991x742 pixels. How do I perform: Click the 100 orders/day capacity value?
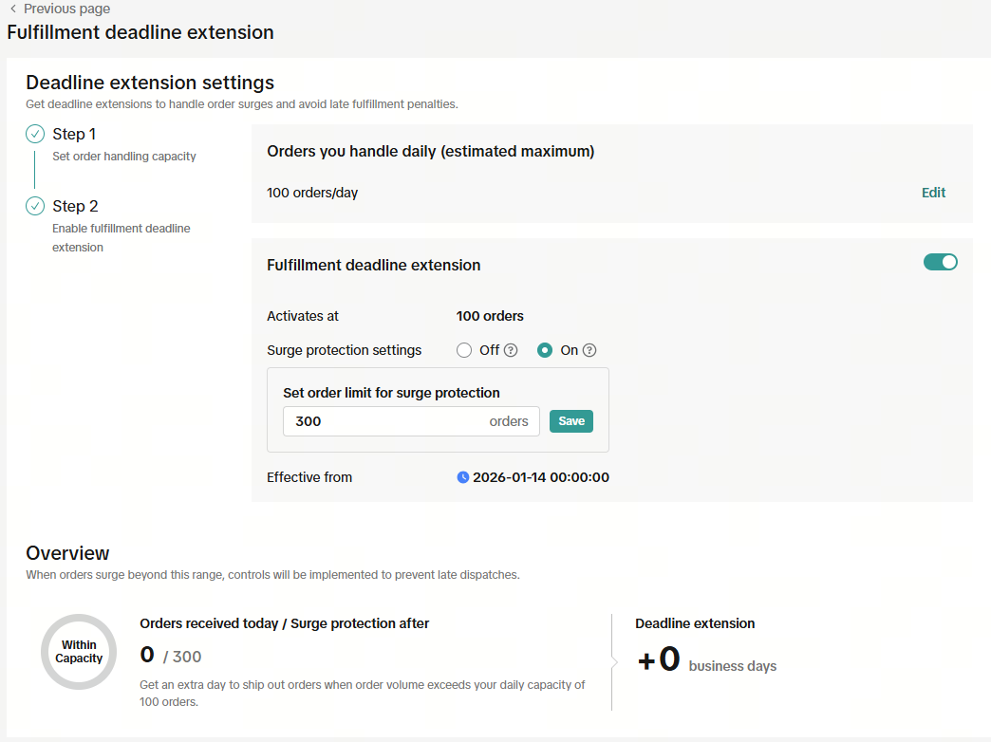click(x=312, y=193)
